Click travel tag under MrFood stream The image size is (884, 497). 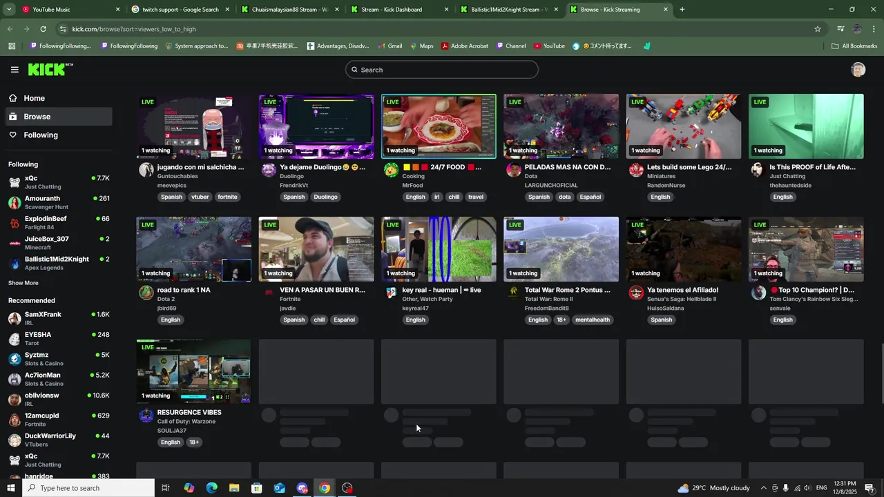pos(476,197)
